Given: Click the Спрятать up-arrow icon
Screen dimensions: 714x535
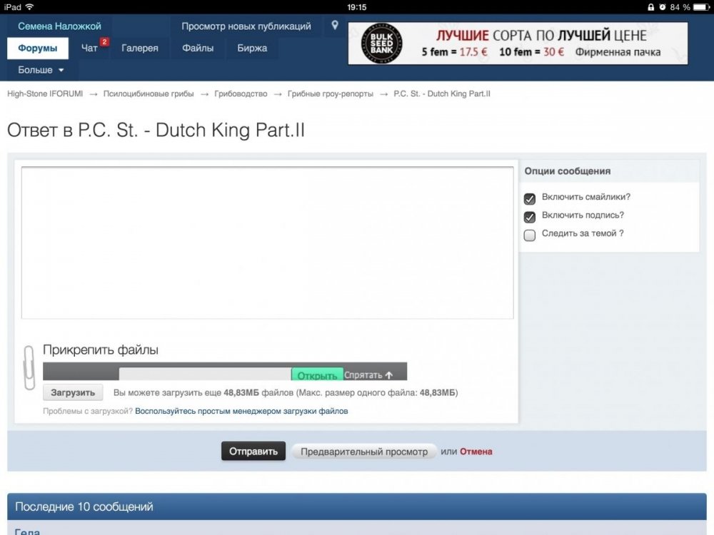Looking at the screenshot, I should 388,375.
